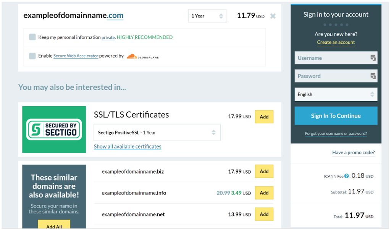Enable the Secure Web Accelerator option
The image size is (391, 230).
point(32,55)
